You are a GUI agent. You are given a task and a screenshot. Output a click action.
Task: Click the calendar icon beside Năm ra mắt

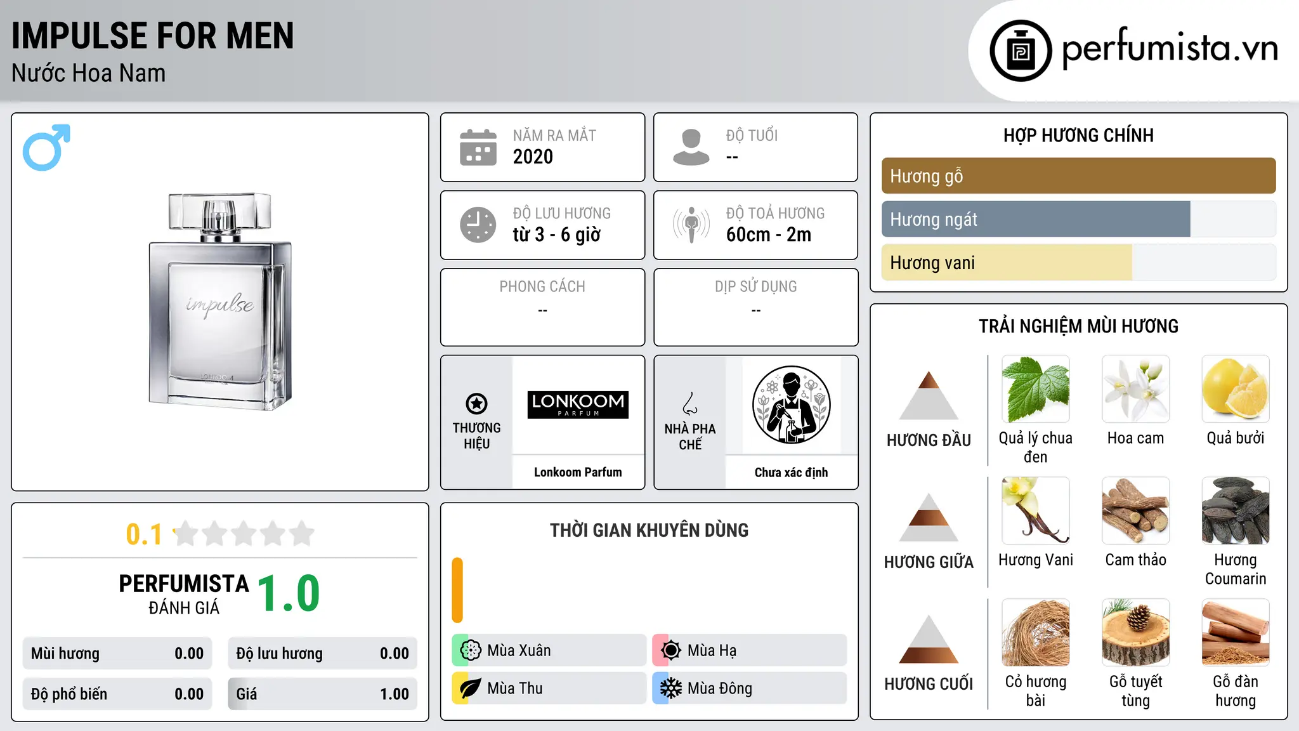478,147
